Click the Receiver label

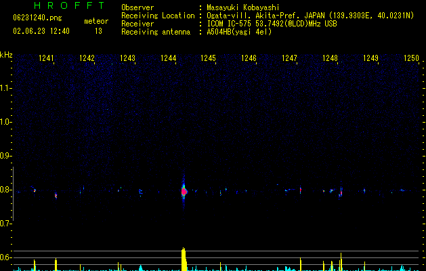click(137, 24)
